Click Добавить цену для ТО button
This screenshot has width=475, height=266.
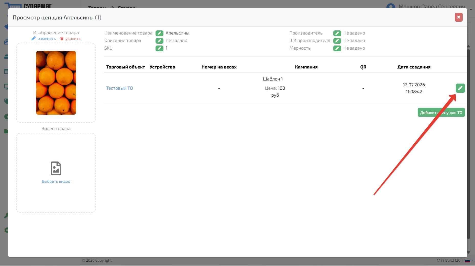point(441,112)
